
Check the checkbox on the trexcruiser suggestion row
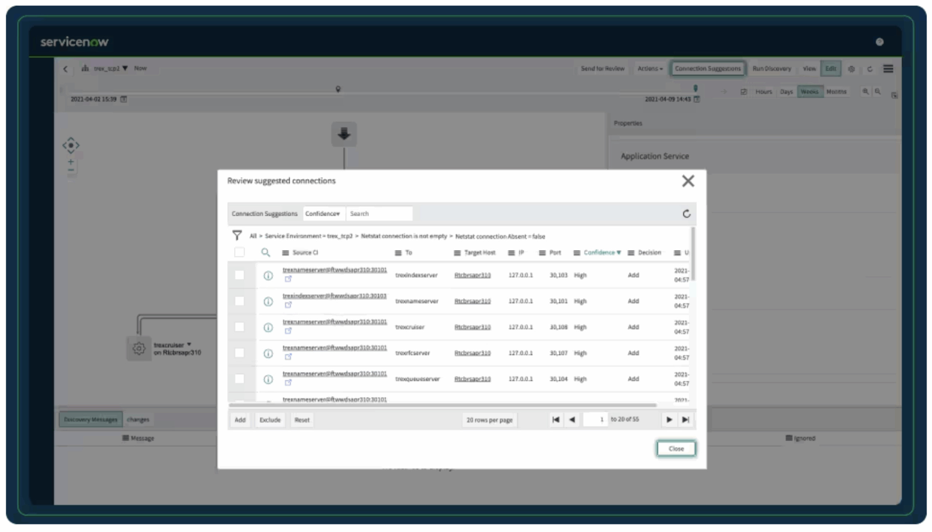tap(239, 327)
